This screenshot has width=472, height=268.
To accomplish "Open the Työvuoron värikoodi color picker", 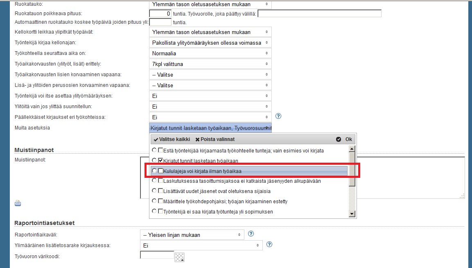I will tap(179, 257).
